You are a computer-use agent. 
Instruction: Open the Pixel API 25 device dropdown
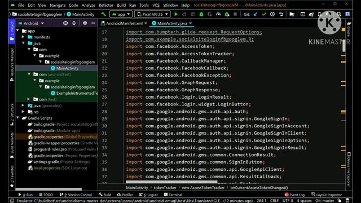(152, 14)
